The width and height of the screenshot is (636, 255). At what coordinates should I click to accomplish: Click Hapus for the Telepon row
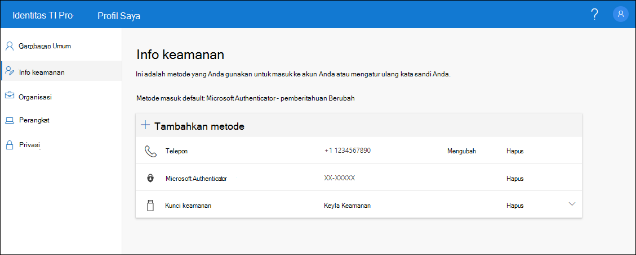(x=515, y=151)
